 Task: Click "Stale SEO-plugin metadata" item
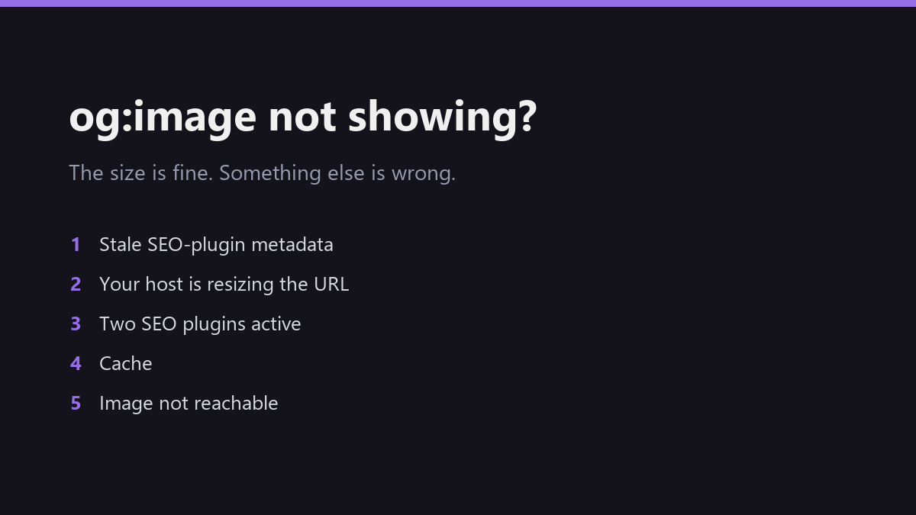tap(216, 245)
